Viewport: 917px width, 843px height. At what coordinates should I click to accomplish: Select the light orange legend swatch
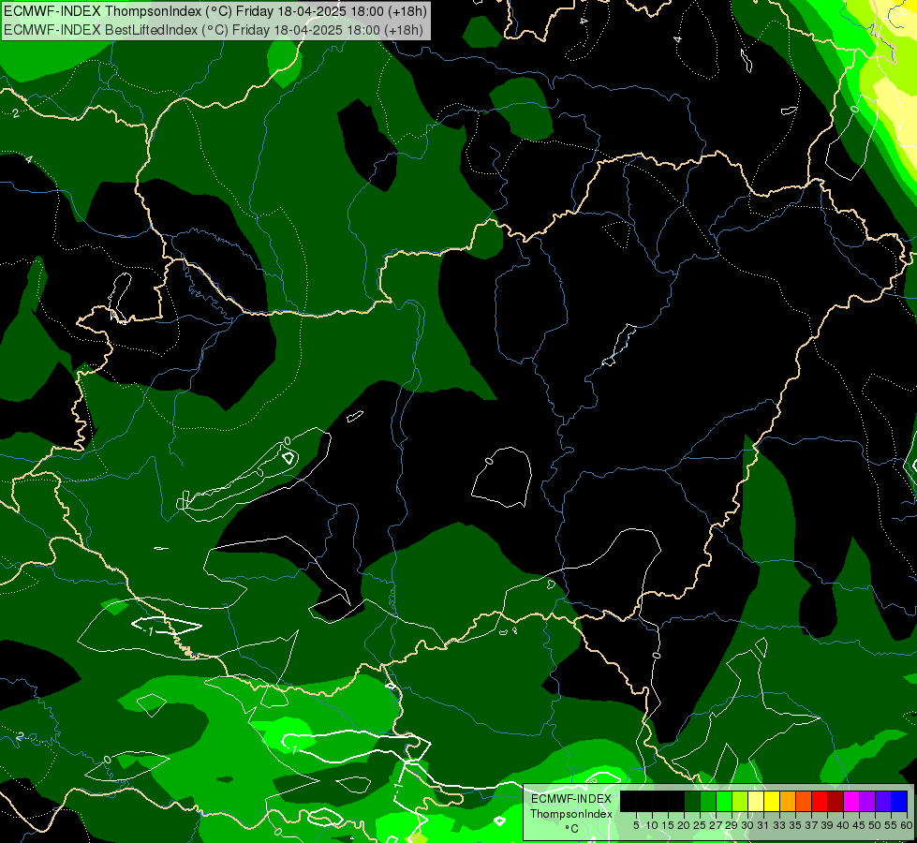coord(788,802)
